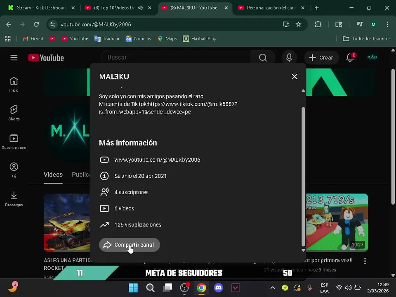Click the address bar URL
Image resolution: width=396 pixels, height=297 pixels.
pyautogui.click(x=96, y=24)
